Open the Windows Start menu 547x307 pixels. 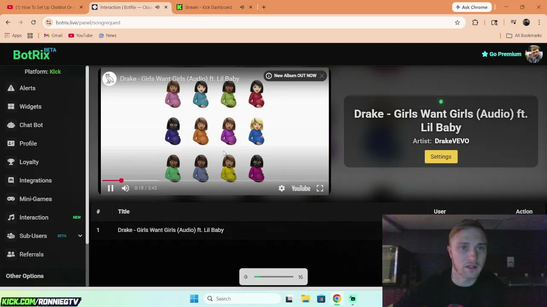(194, 299)
